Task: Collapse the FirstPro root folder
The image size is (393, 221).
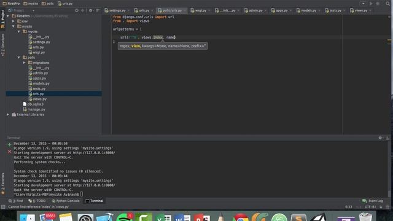Action: (8, 16)
